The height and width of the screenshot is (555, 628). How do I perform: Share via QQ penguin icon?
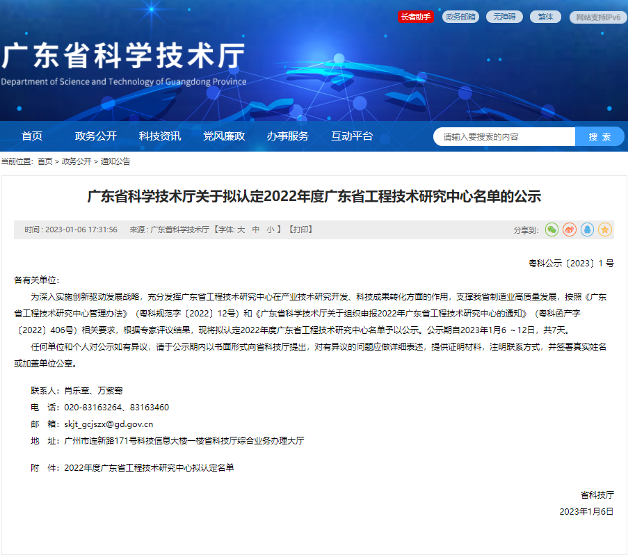[586, 229]
